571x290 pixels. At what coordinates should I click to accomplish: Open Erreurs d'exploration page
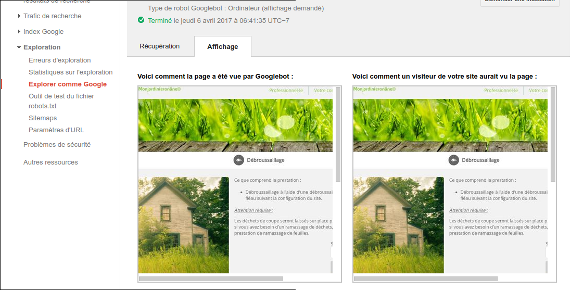pos(60,60)
